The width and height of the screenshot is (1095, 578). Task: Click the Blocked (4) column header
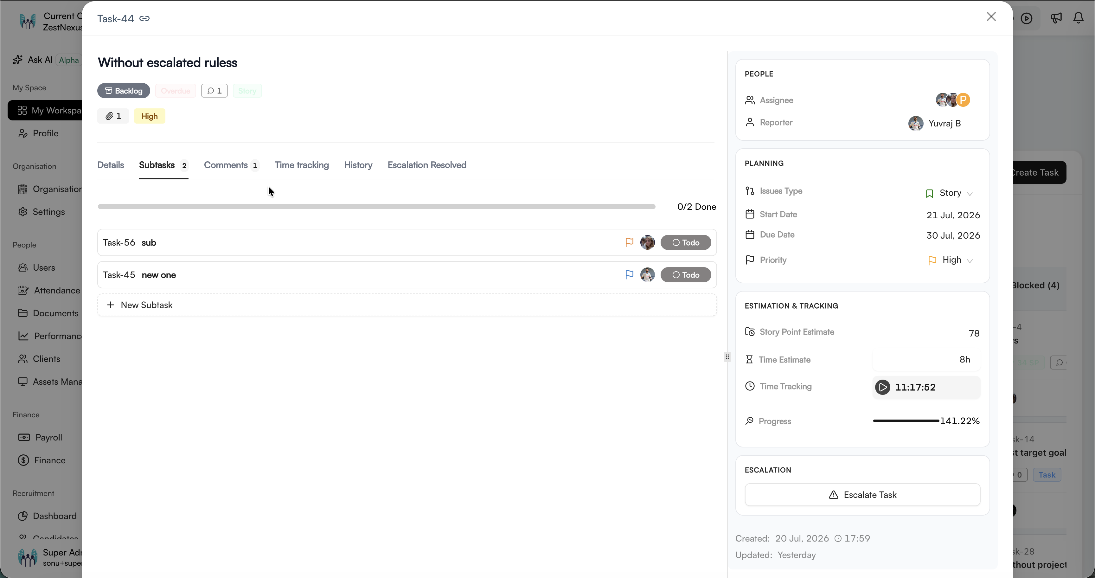pyautogui.click(x=1036, y=285)
